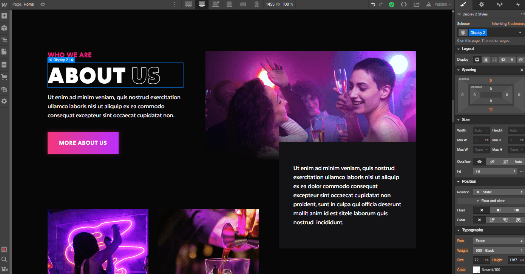Undo the last change
The image size is (525, 274).
(373, 5)
